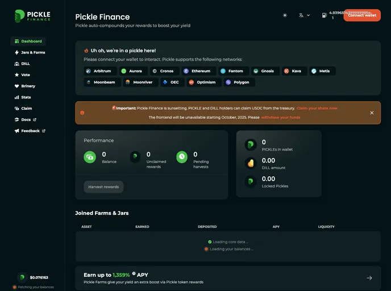
Task: Open the Claim page
Action: (23, 109)
